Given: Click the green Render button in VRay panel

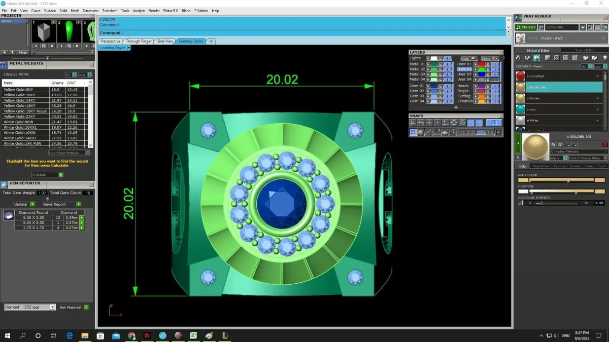Looking at the screenshot, I should (x=525, y=27).
